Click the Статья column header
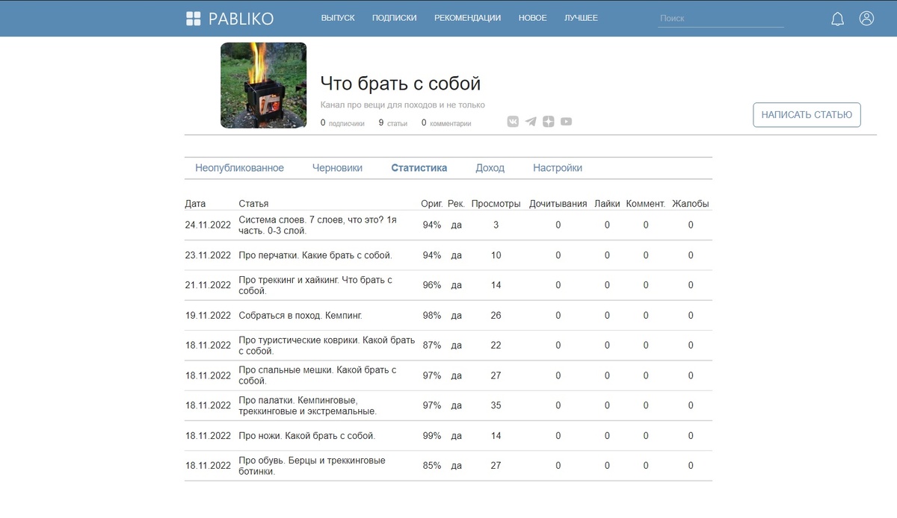This screenshot has height=518, width=897. pos(253,204)
